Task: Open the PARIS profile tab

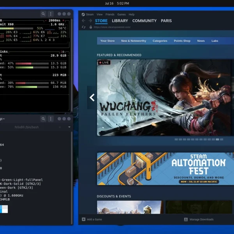Action: point(166,21)
